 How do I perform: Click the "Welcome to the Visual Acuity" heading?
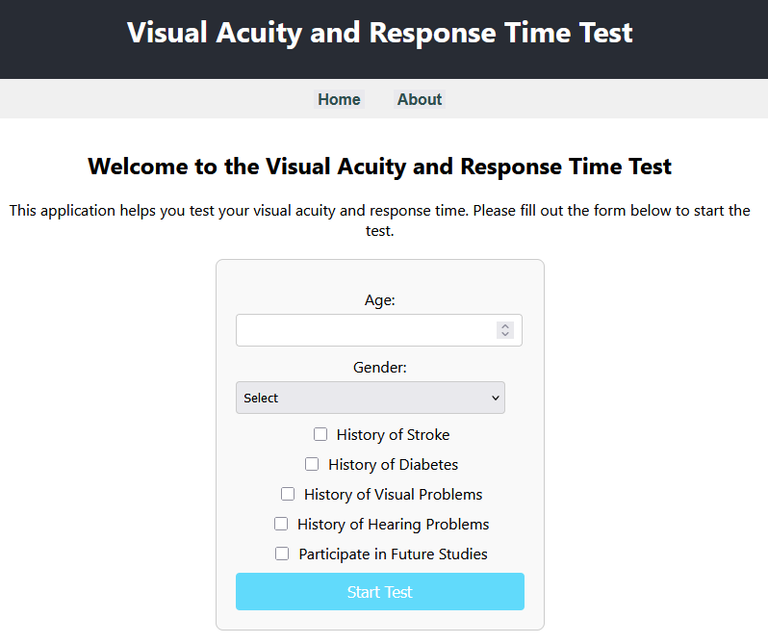pos(380,167)
